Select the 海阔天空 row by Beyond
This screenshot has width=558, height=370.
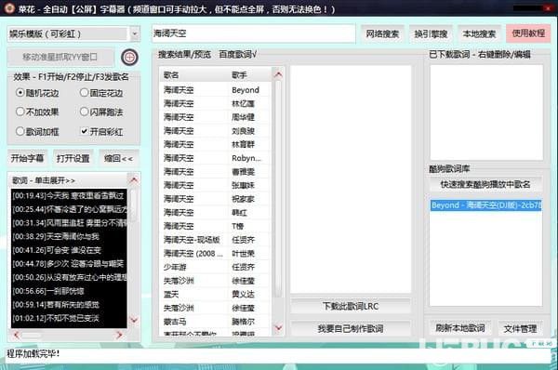click(x=216, y=90)
